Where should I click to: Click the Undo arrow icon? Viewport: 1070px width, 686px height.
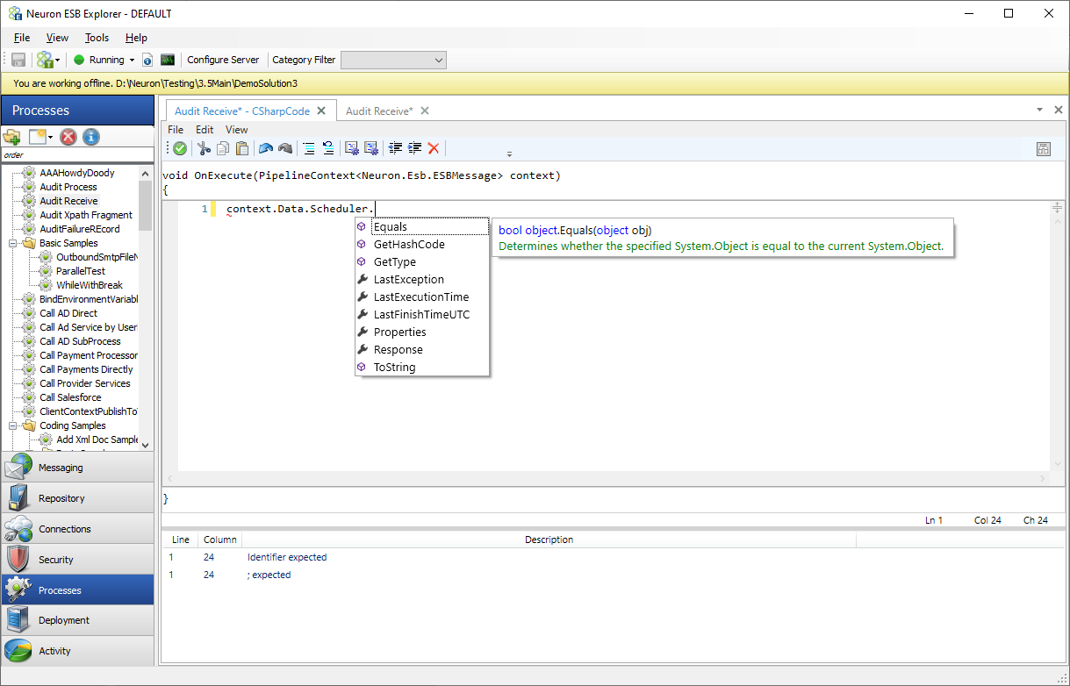tap(266, 148)
